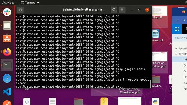Click the new tab button in Terminal

[20, 10]
